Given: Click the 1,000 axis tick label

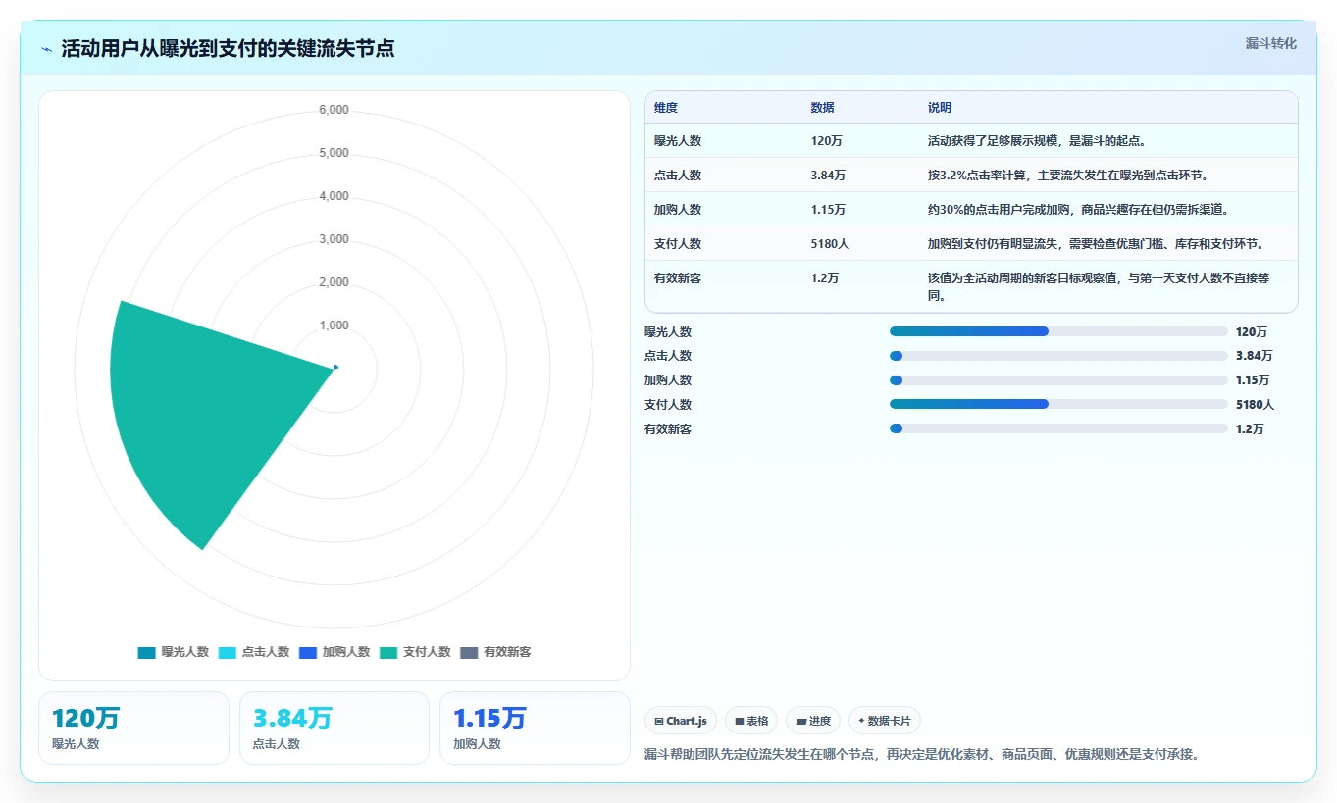Looking at the screenshot, I should tap(334, 326).
